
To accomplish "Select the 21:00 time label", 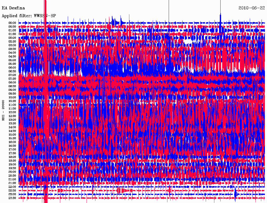I will click(x=12, y=179).
